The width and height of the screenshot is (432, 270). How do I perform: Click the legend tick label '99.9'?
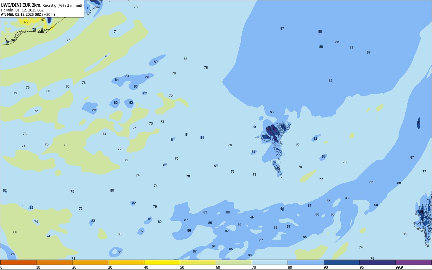tap(399, 267)
